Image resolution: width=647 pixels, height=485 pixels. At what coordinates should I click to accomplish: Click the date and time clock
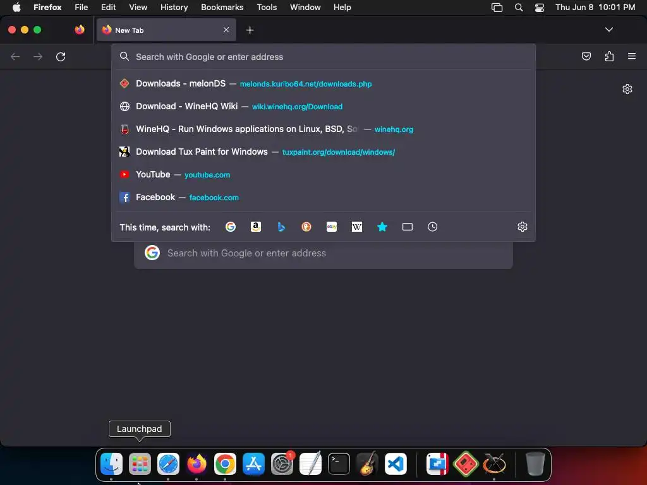click(595, 7)
